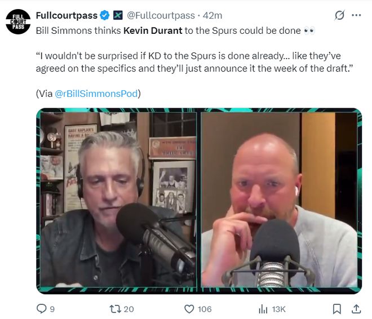Open the 42m timestamp link

[x=212, y=15]
